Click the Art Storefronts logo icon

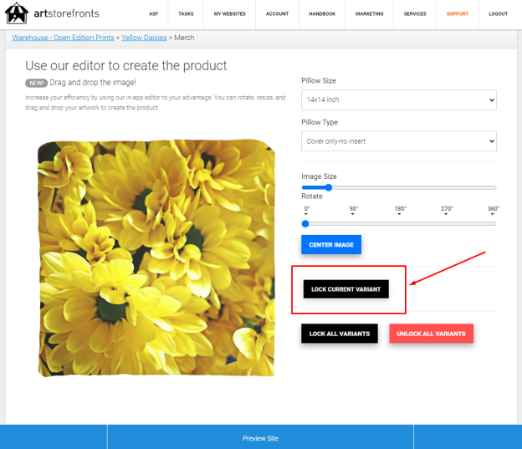point(17,13)
